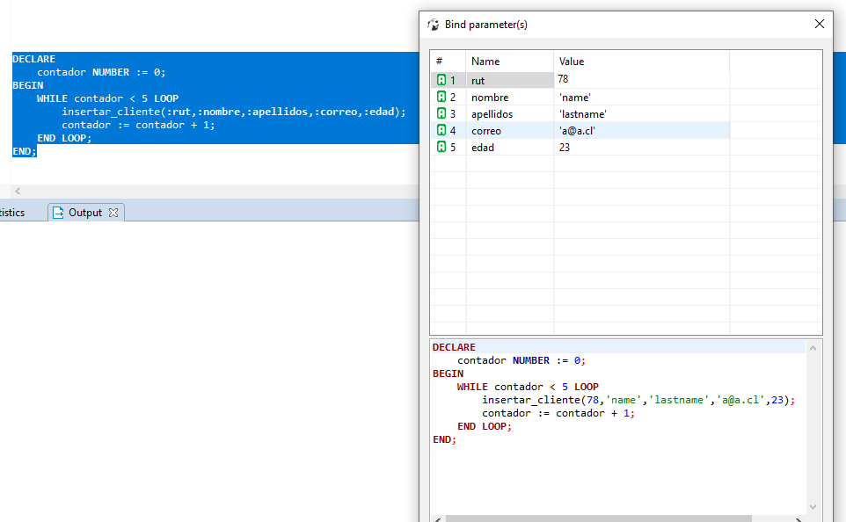The width and height of the screenshot is (846, 522).
Task: Close the Output tab
Action: tap(113, 212)
